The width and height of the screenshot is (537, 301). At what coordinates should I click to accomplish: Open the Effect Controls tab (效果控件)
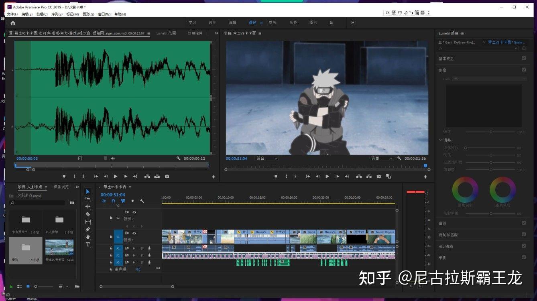coord(195,33)
